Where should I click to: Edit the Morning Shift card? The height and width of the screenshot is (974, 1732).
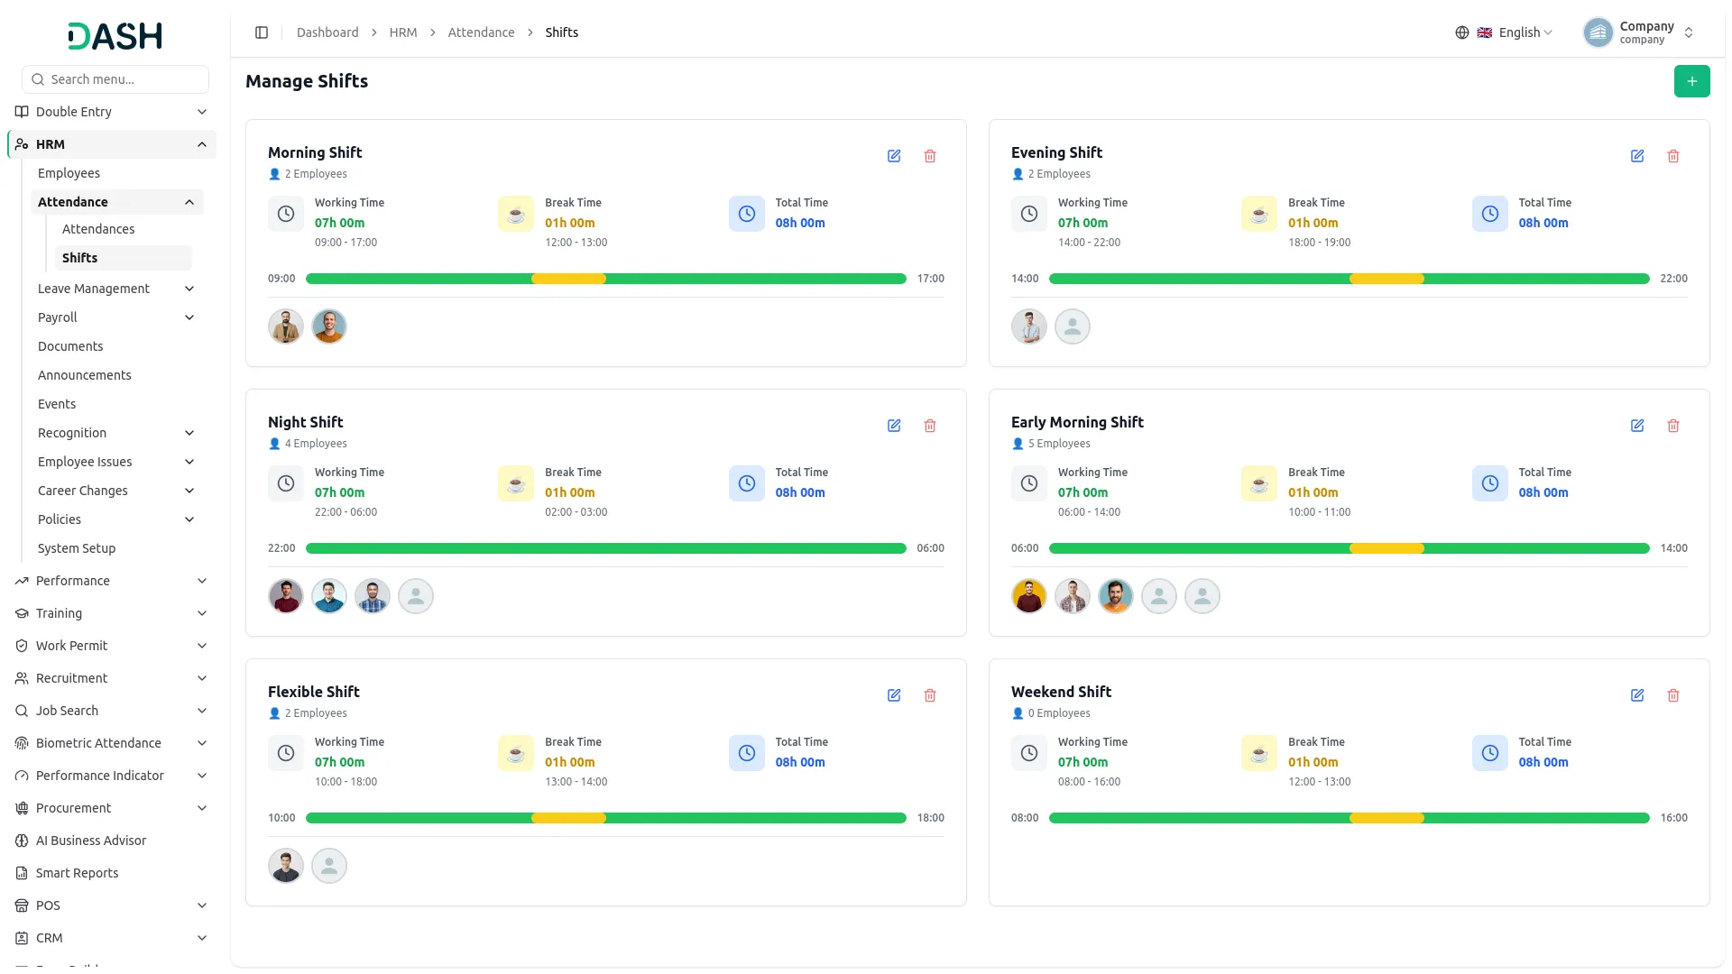coord(894,156)
